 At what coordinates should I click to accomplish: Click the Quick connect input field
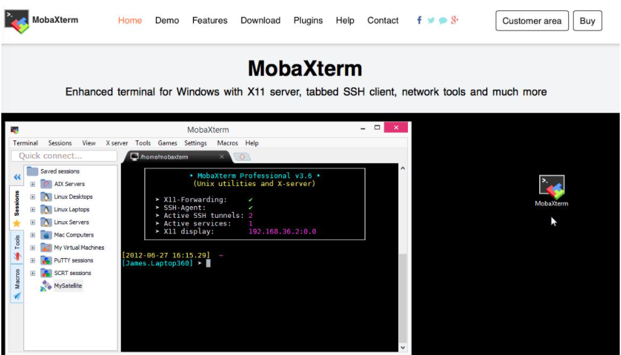pos(64,155)
